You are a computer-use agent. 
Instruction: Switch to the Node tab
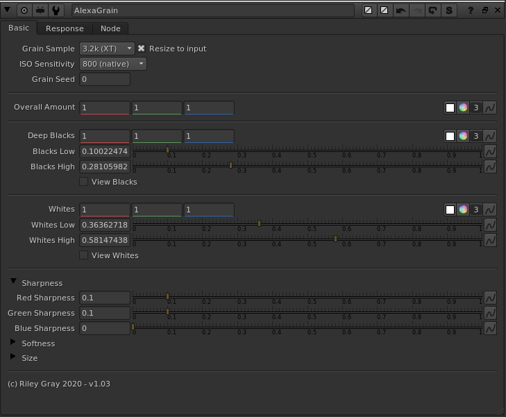[x=110, y=28]
